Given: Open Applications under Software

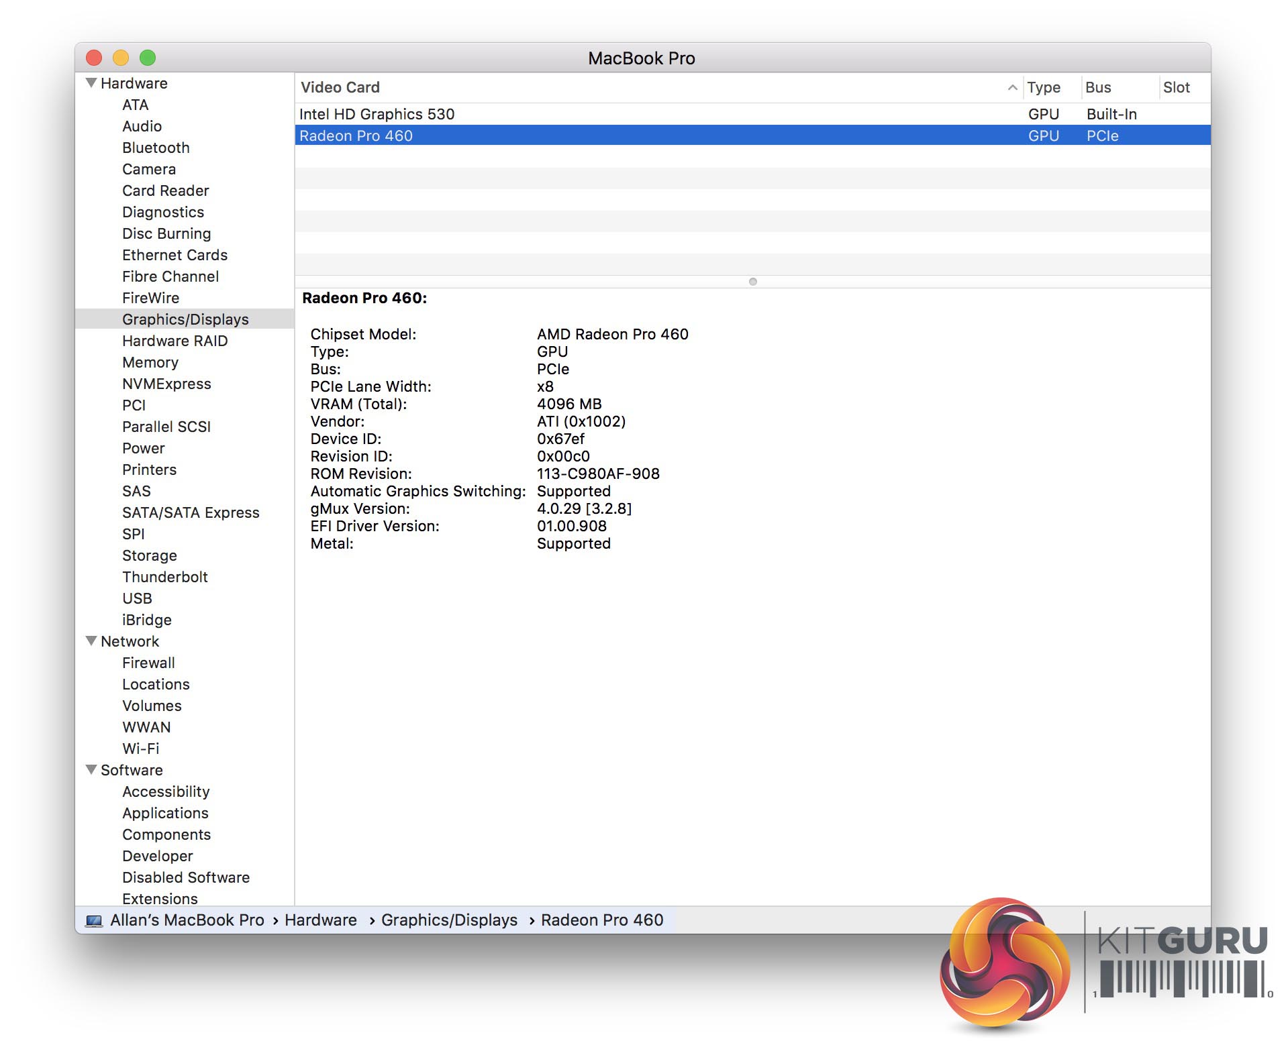Looking at the screenshot, I should 165,813.
